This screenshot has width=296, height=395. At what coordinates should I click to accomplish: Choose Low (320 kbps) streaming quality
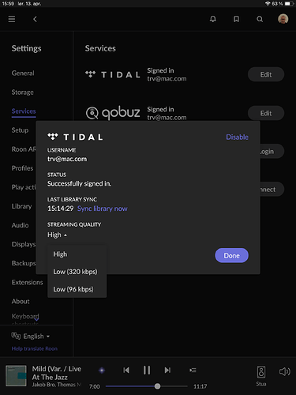75,272
